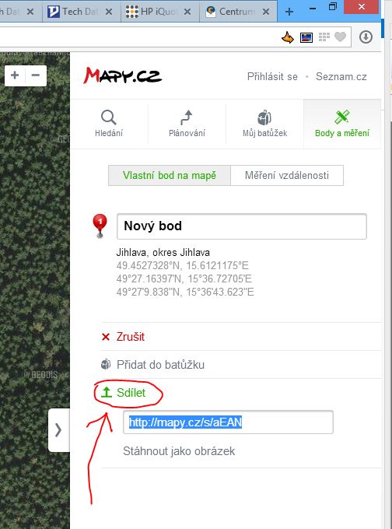Collapse the side panel with chevron arrow
The image size is (392, 529).
pos(58,429)
